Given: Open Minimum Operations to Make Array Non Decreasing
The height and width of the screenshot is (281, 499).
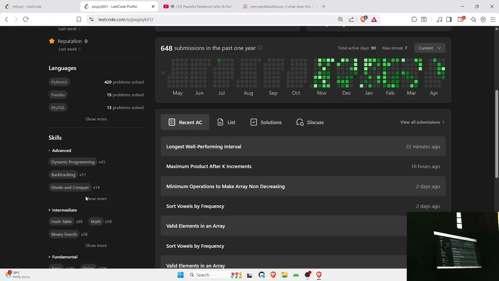Looking at the screenshot, I should tap(303, 186).
